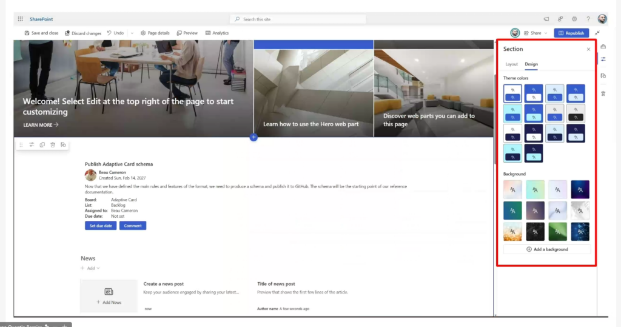Screen dimensions: 621x327
Task: Duplicate the section using the copy icon
Action: (42, 145)
